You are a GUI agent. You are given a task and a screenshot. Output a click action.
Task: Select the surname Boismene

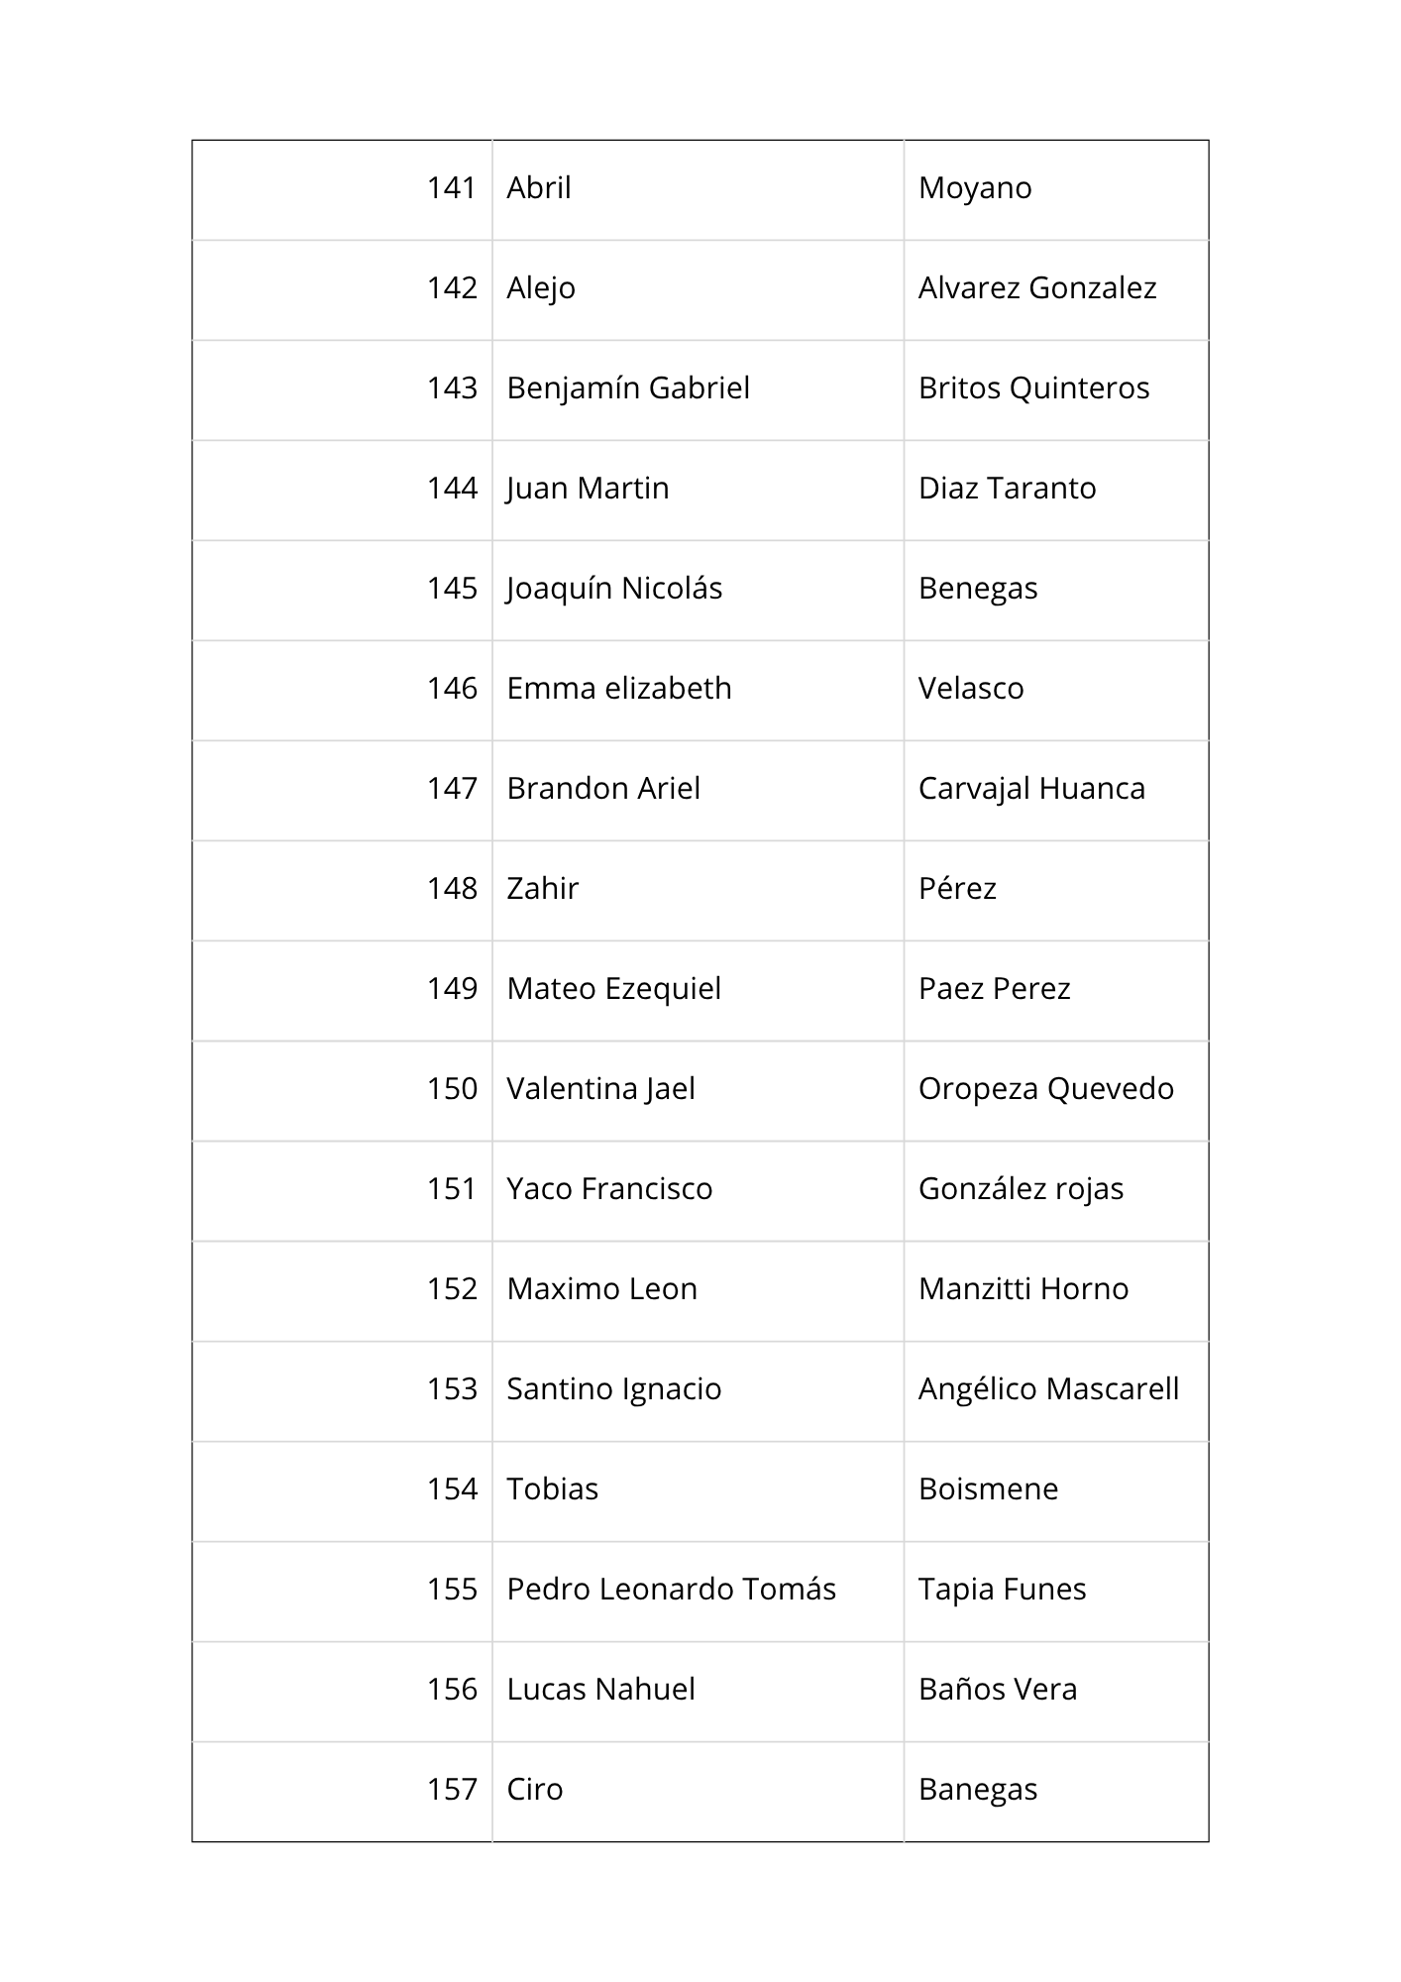click(988, 1489)
